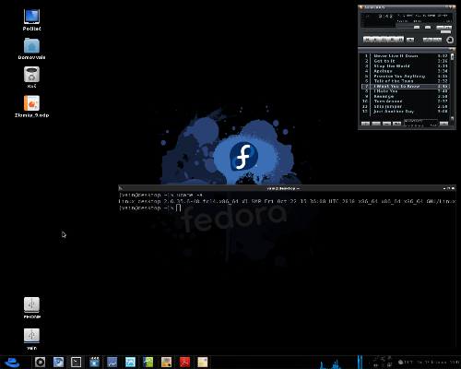The width and height of the screenshot is (461, 369).
Task: Select track 5 "Promise You Anything"
Action: (x=406, y=76)
